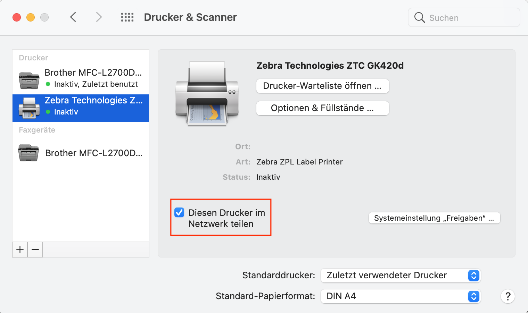Screen dimensions: 528x313
Task: Select Brother MFC-L2700D under Faxgeräte
Action: 93,153
